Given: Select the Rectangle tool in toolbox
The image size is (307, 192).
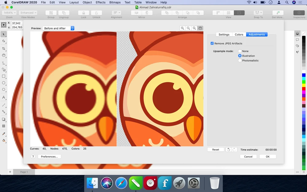Looking at the screenshot, I should 4,76.
